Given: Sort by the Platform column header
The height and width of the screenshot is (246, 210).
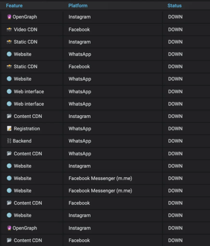Looking at the screenshot, I should click(x=78, y=6).
